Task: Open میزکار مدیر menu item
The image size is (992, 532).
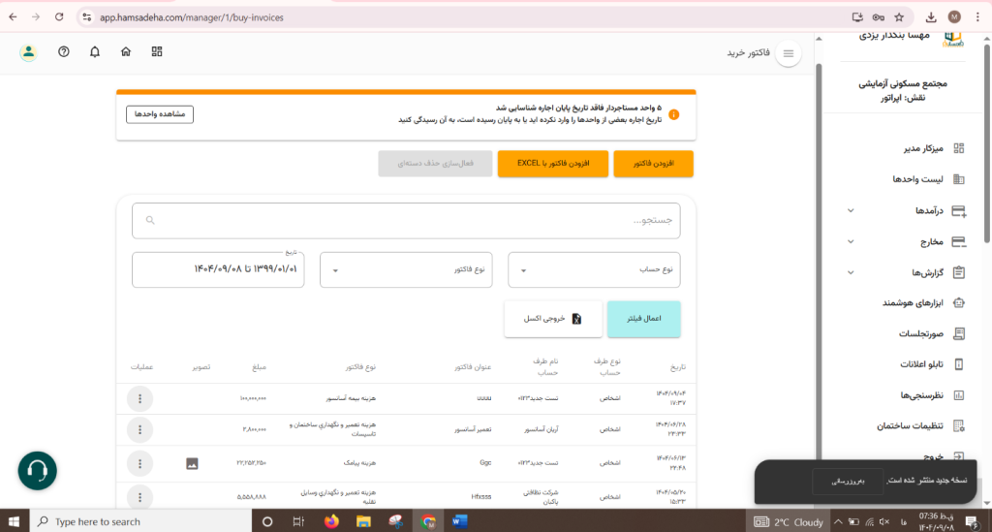Action: [x=923, y=148]
